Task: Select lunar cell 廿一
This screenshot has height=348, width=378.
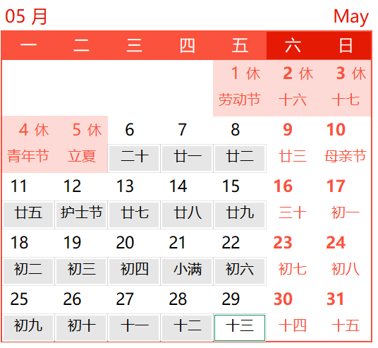Action: [187, 158]
